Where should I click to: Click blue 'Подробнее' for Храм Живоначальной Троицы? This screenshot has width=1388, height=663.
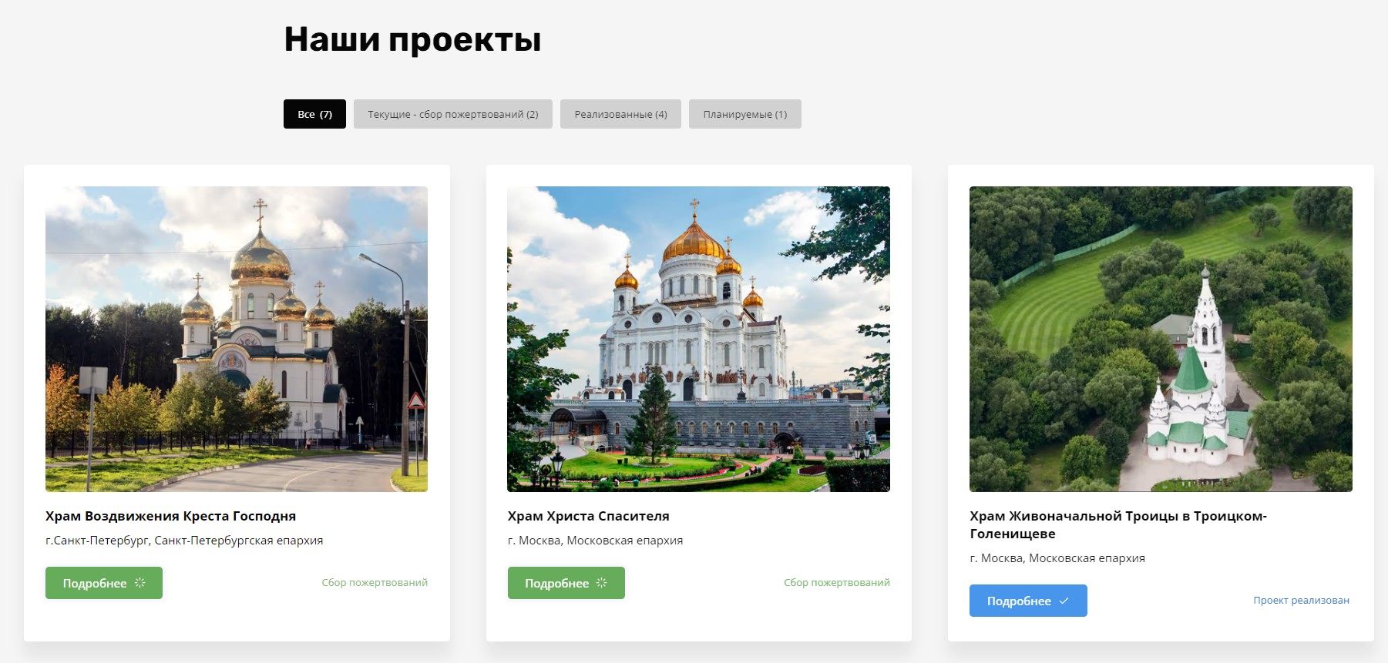click(1028, 601)
